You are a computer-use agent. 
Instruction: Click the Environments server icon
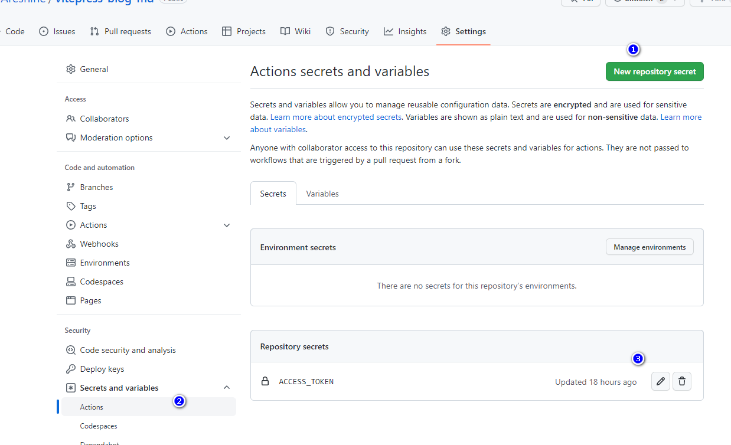click(71, 263)
